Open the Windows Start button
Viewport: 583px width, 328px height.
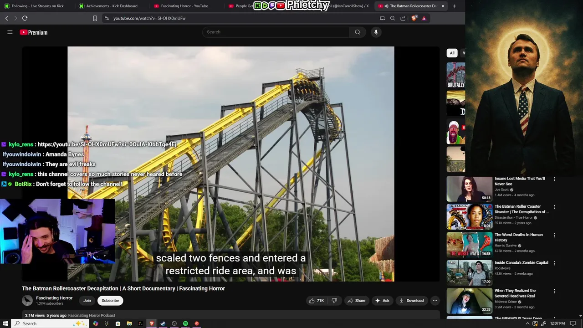[5, 323]
